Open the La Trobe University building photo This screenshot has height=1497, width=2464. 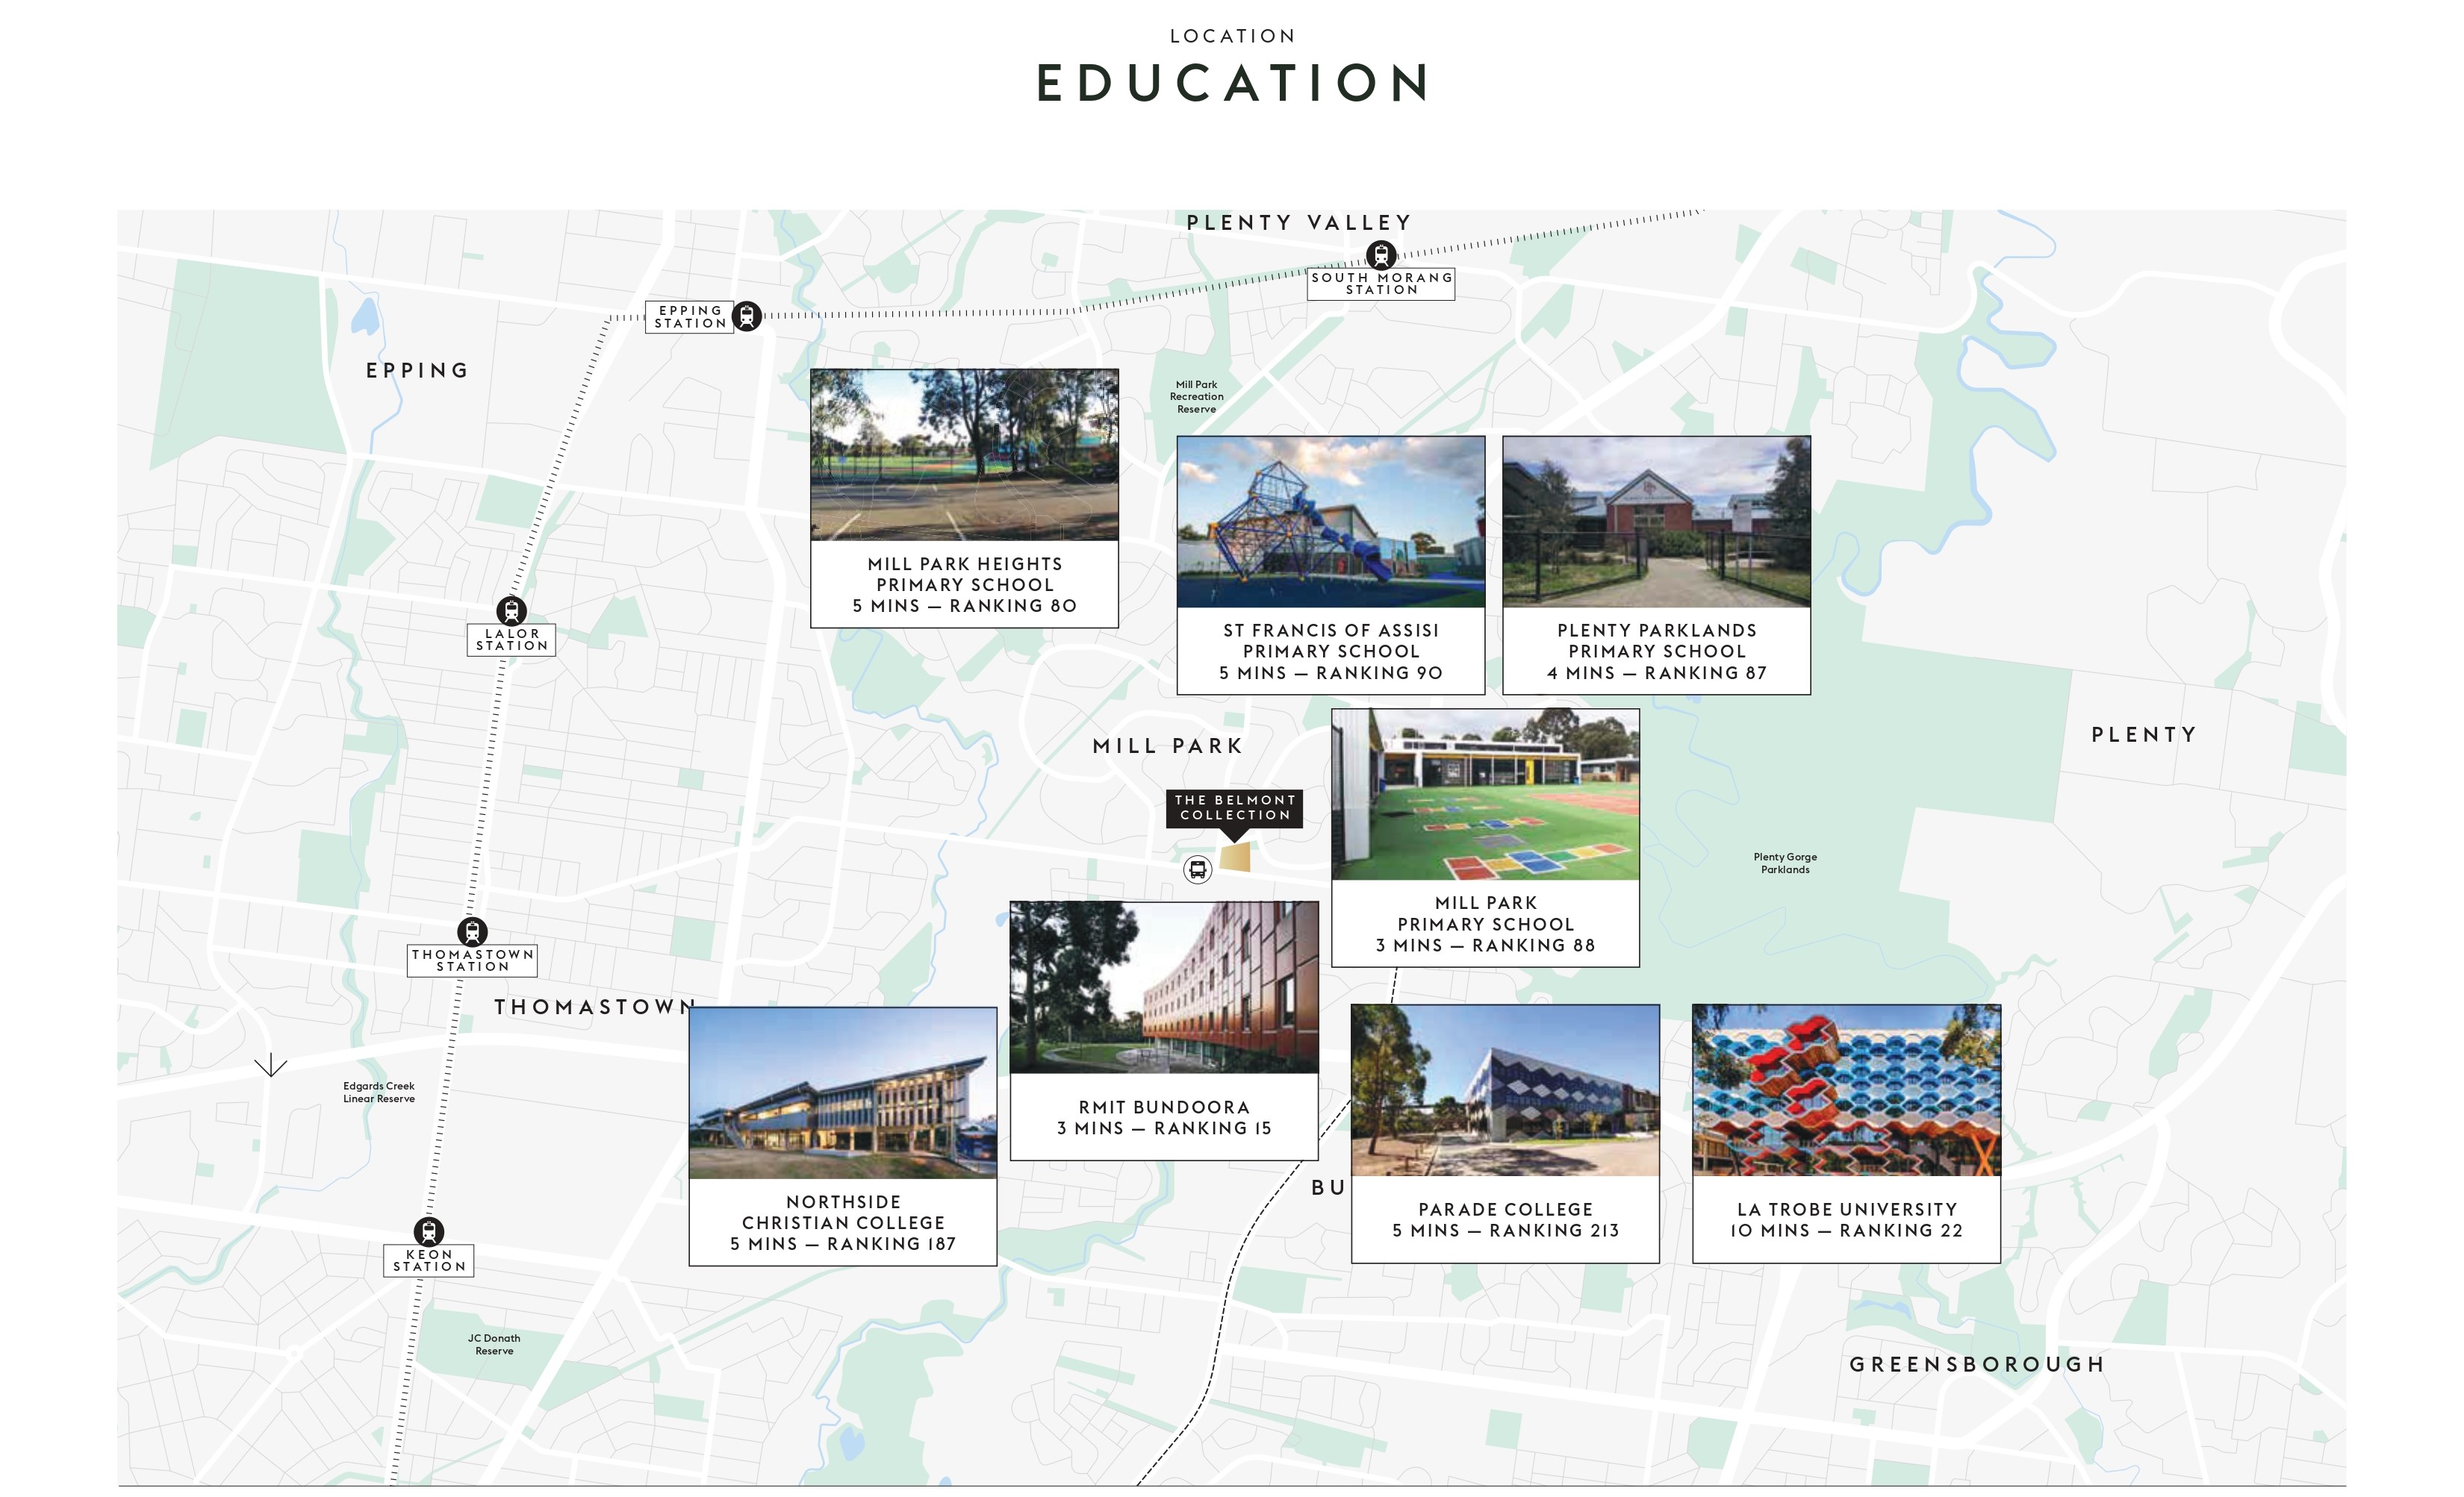(x=1846, y=1090)
